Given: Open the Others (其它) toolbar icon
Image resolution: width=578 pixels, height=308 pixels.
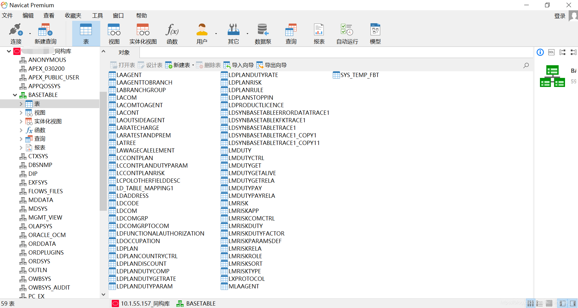Looking at the screenshot, I should click(233, 34).
